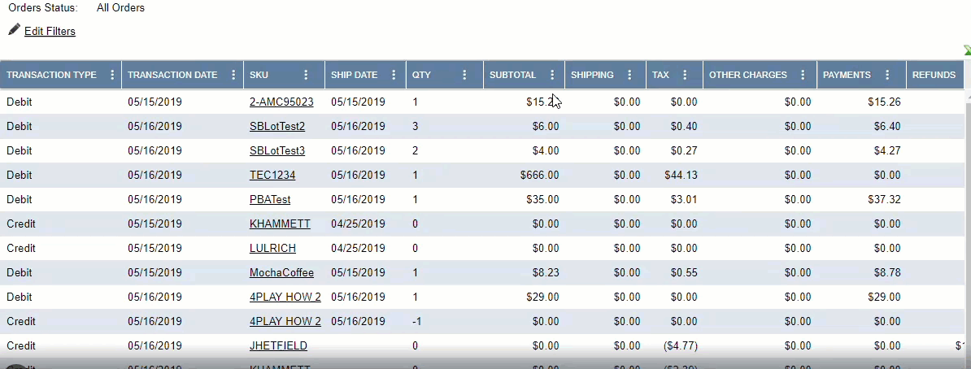Open the Edit Filters link
Image resolution: width=971 pixels, height=369 pixels.
point(50,32)
